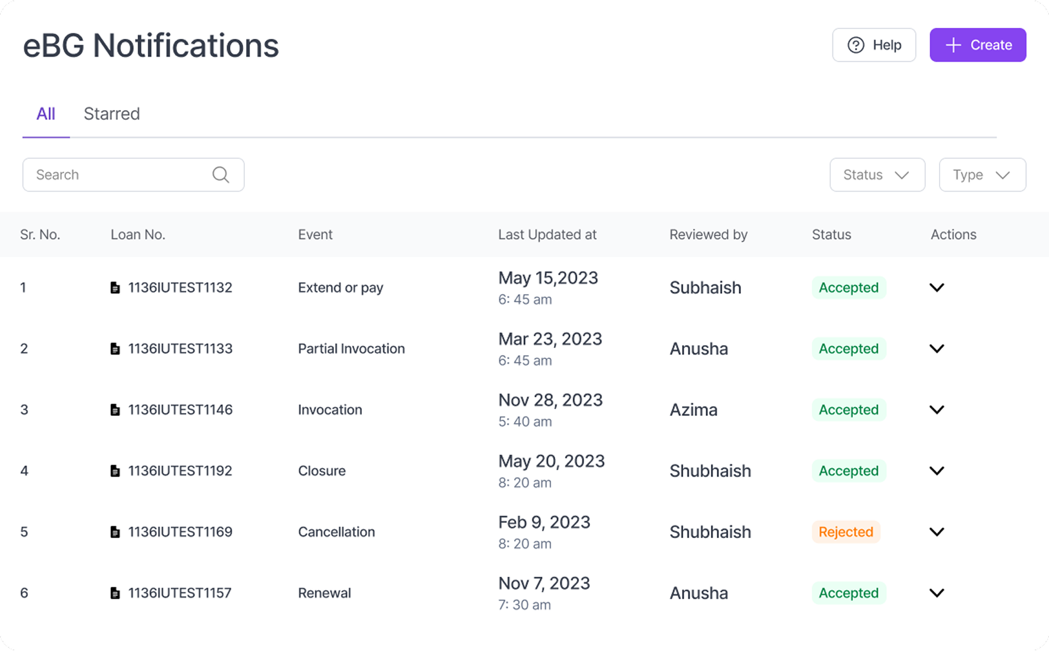The image size is (1049, 651).
Task: Expand actions for the Cancellation row
Action: [x=937, y=532]
